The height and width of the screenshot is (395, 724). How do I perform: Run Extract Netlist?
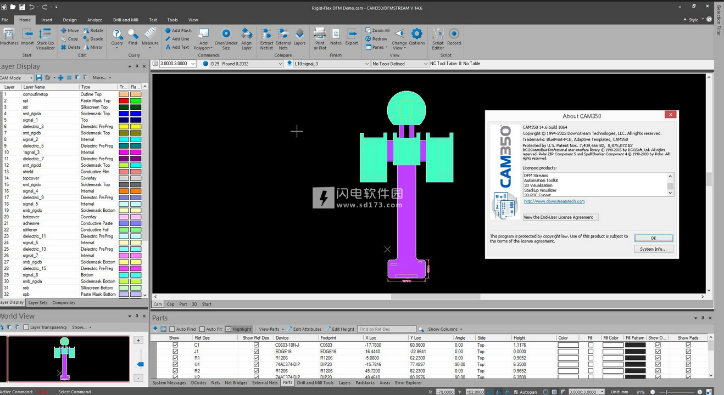266,39
